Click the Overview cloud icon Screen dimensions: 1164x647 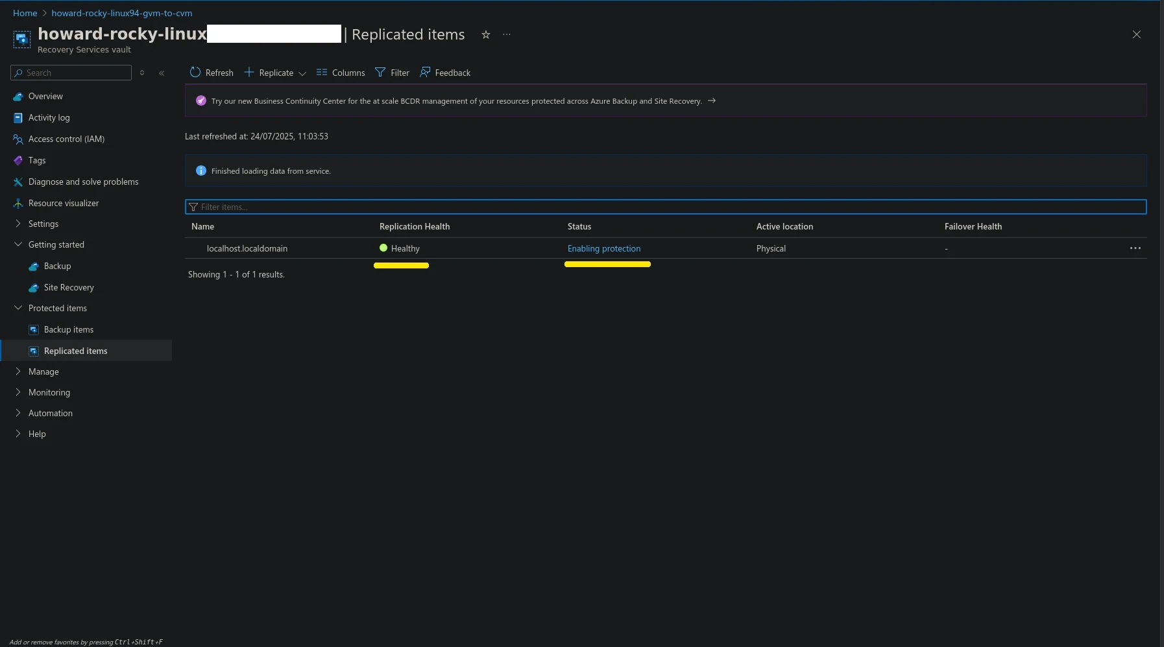click(18, 96)
